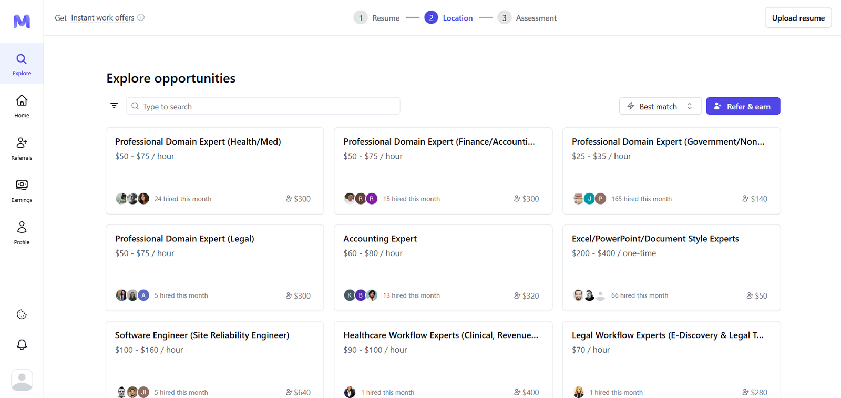Expand the Best match sort dropdown
The width and height of the screenshot is (841, 398).
(x=660, y=106)
